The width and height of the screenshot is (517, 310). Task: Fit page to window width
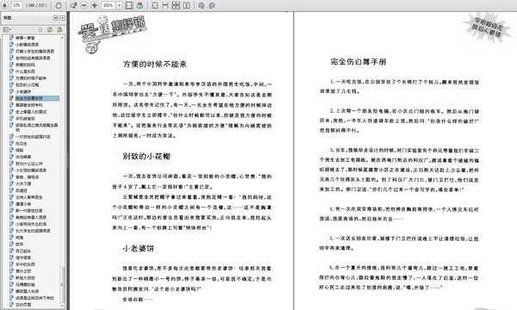[x=165, y=5]
